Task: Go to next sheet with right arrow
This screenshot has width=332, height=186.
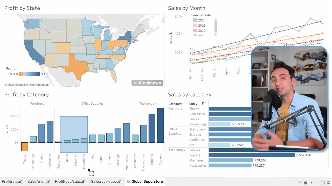Action: click(317, 183)
